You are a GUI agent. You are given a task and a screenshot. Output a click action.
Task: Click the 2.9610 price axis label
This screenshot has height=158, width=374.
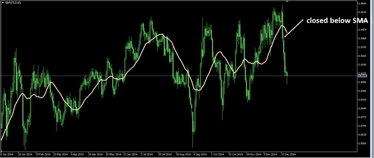click(363, 12)
